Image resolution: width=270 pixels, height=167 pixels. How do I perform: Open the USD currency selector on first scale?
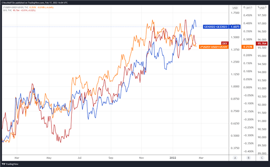(x=235, y=8)
